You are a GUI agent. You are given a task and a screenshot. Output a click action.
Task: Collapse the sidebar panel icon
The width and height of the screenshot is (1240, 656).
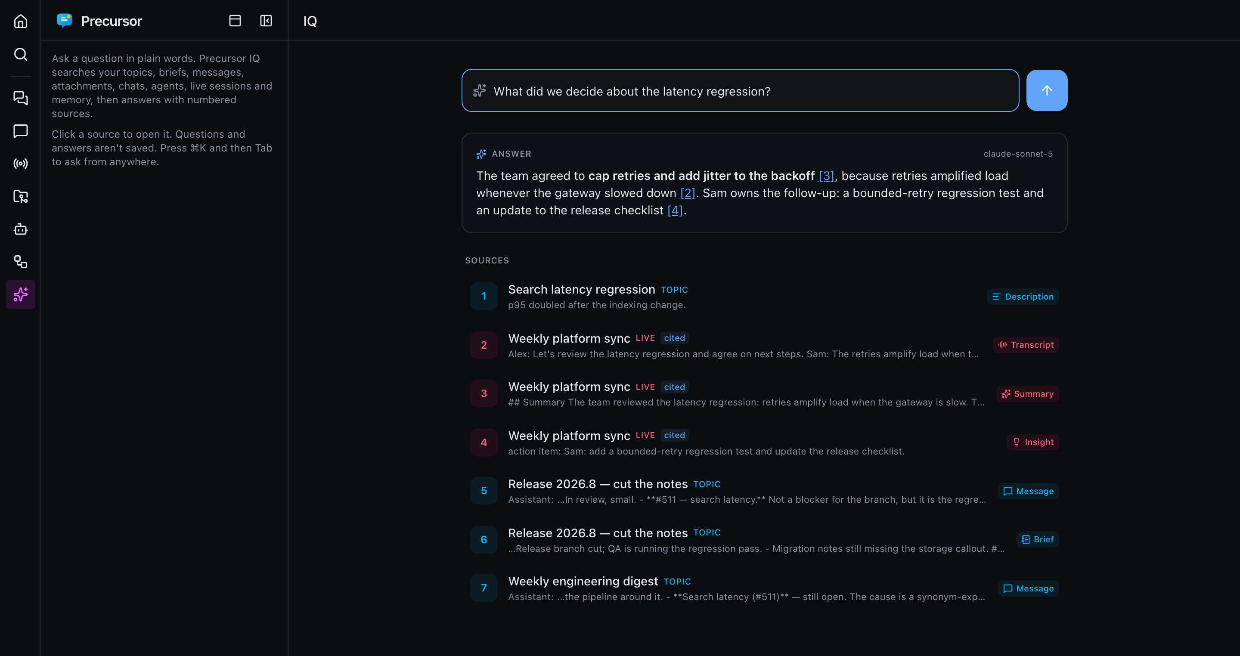click(266, 21)
